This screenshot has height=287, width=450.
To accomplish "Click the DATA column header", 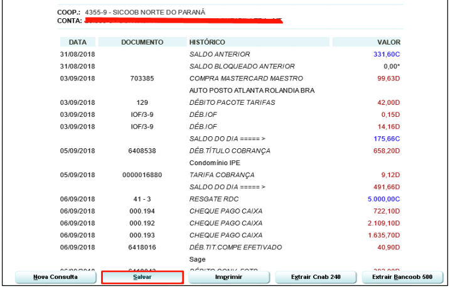I will click(x=78, y=42).
